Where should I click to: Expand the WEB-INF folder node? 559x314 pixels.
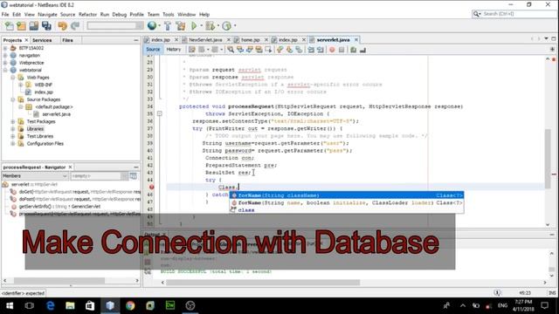click(20, 85)
